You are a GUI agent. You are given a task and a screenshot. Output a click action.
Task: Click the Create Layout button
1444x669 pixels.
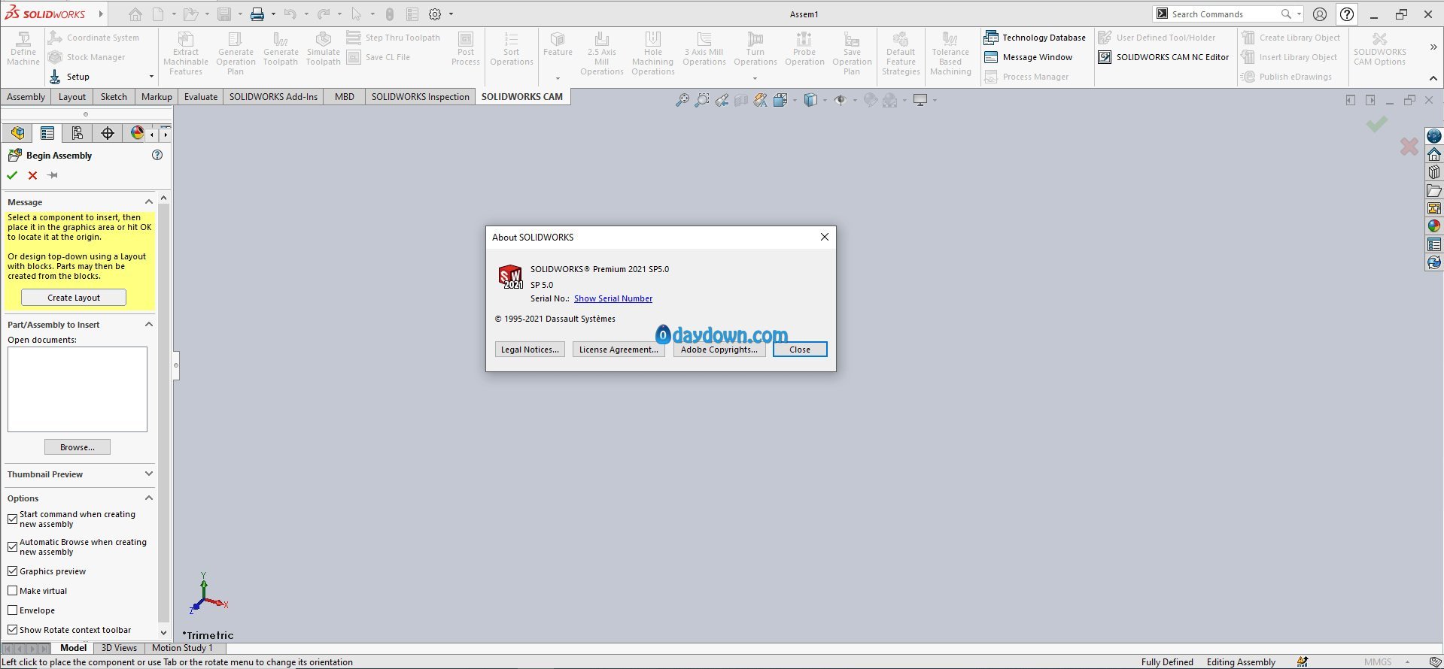tap(74, 298)
